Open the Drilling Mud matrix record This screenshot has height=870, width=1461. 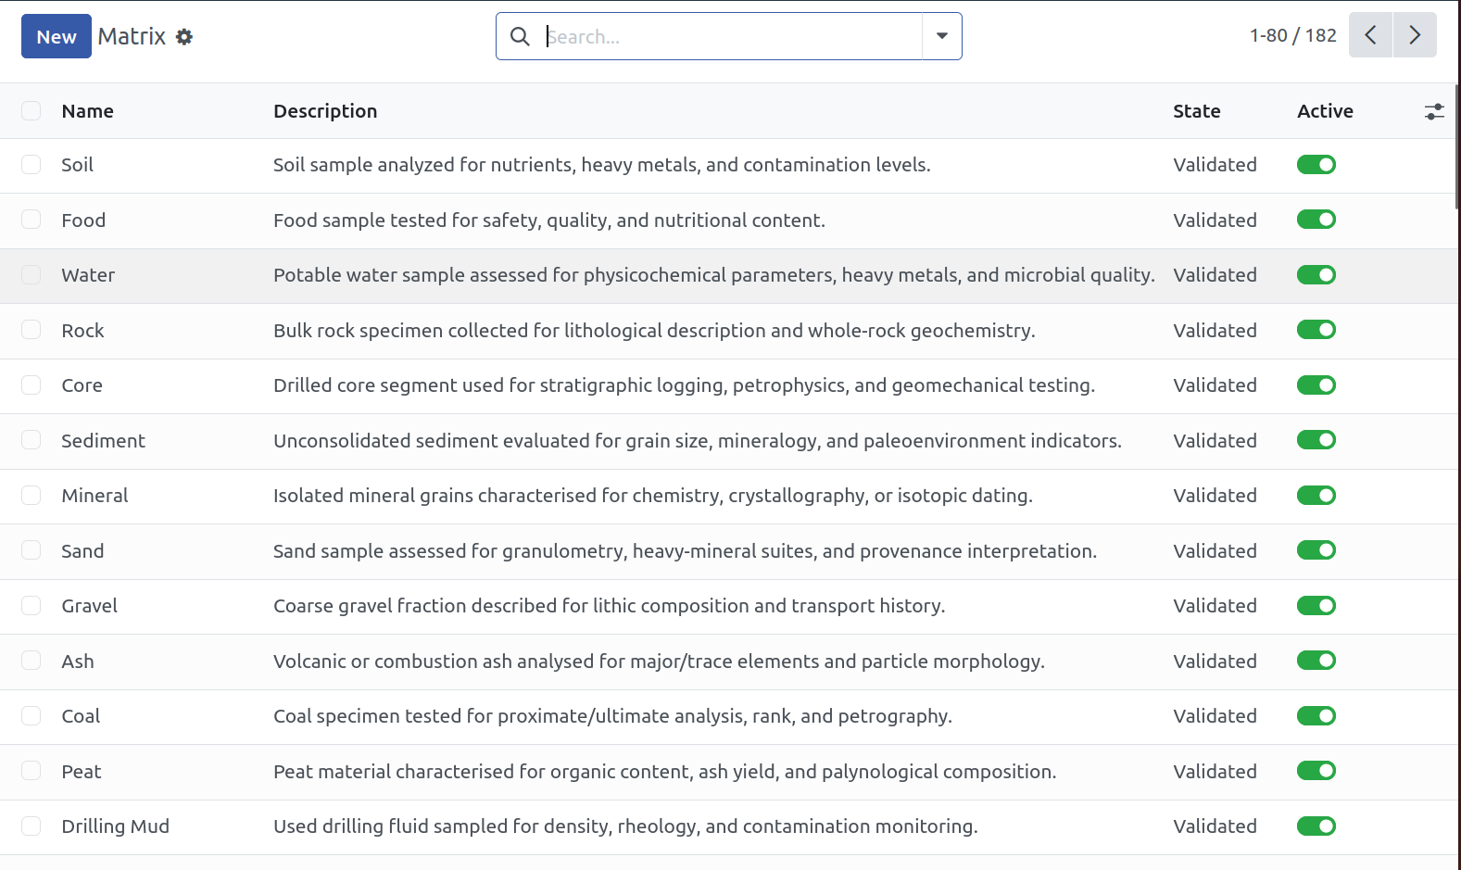click(116, 826)
